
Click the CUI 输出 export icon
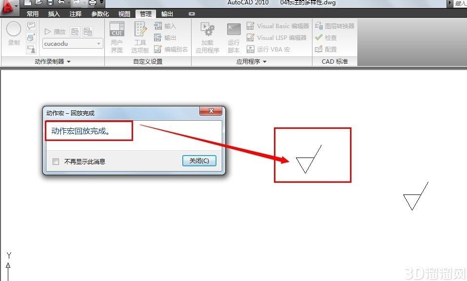(x=157, y=37)
